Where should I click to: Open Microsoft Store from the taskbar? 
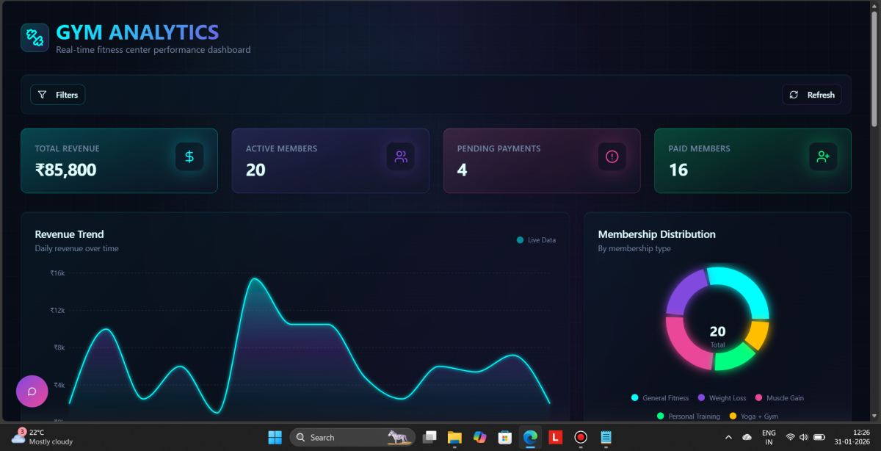[x=504, y=437]
